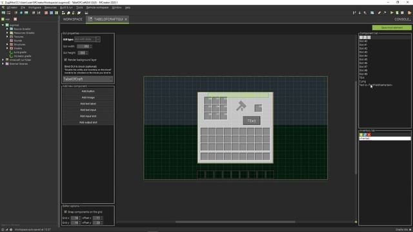Edit inventory tab with blue pencil icon
Image resolution: width=413 pixels, height=232 pixels.
pyautogui.click(x=365, y=135)
